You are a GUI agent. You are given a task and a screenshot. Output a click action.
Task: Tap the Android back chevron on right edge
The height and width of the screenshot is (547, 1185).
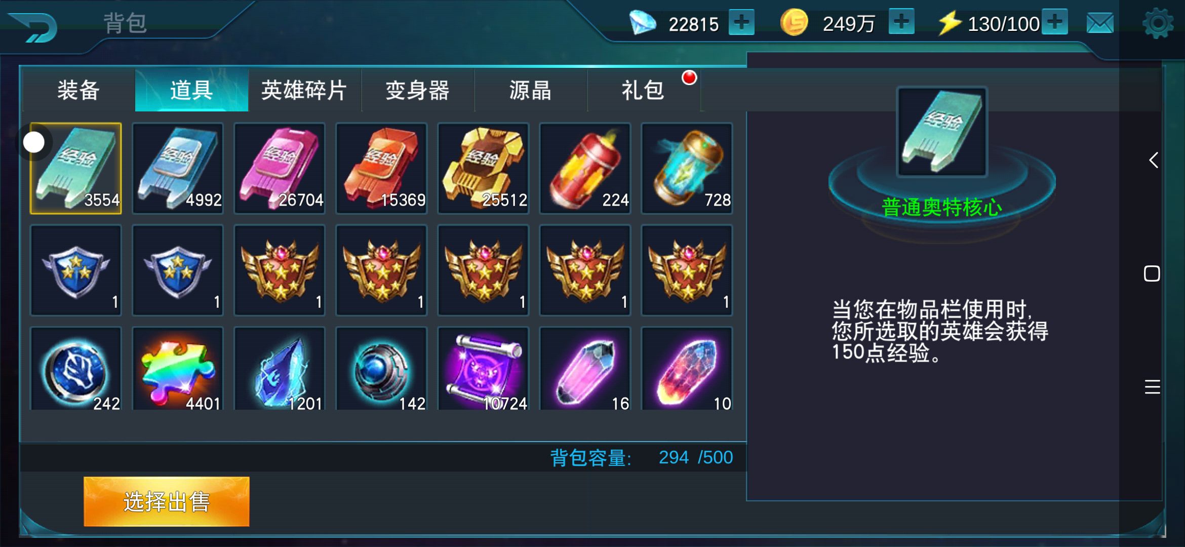click(1153, 160)
